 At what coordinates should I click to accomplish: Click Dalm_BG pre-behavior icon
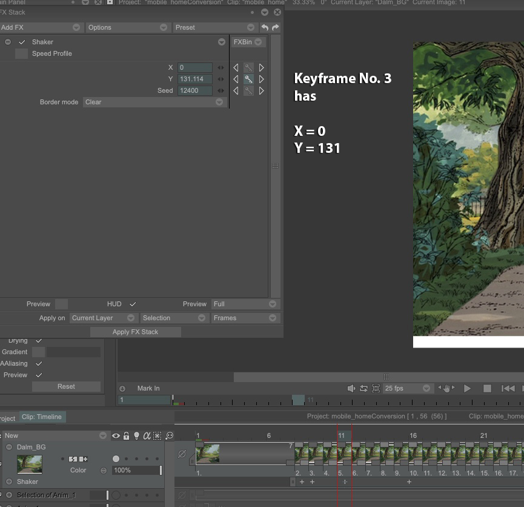(x=73, y=459)
